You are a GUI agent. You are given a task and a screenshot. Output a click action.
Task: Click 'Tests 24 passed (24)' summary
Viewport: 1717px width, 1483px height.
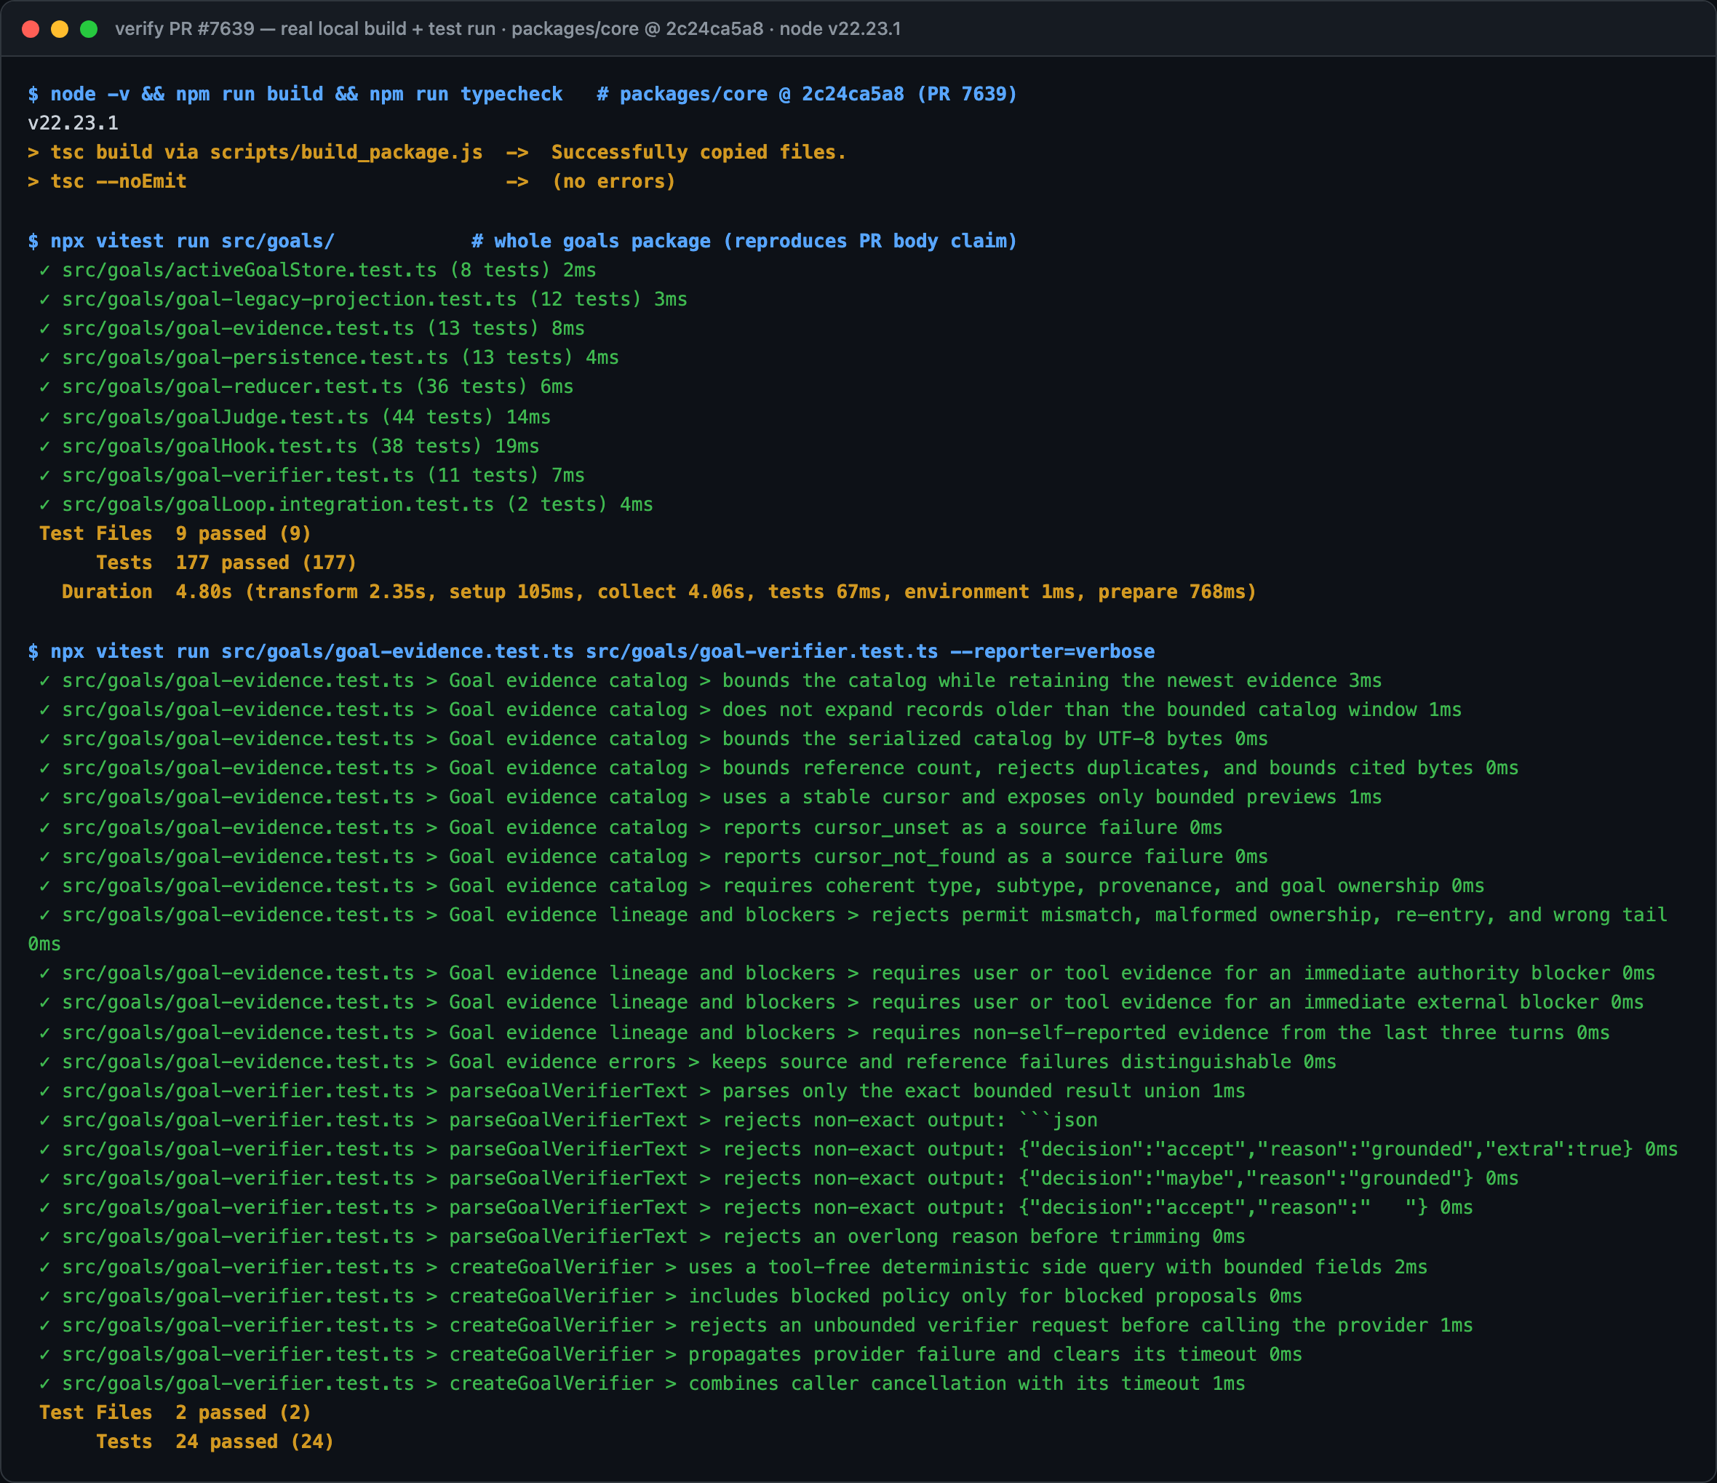pyautogui.click(x=215, y=1440)
